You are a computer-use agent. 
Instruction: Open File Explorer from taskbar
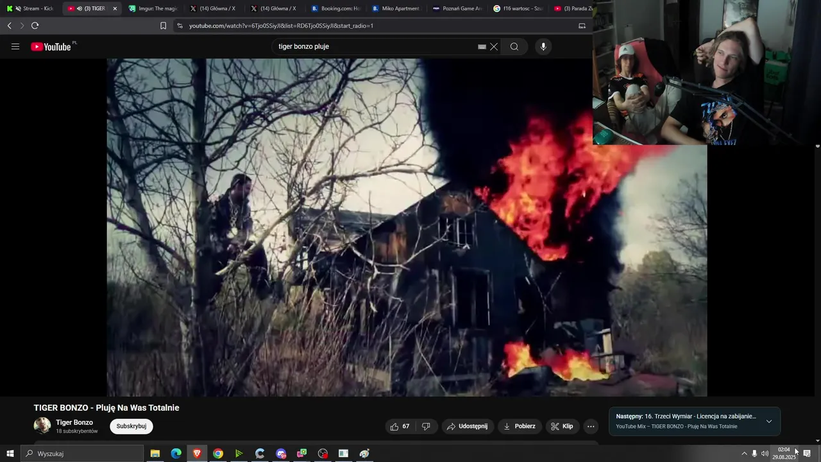point(155,454)
